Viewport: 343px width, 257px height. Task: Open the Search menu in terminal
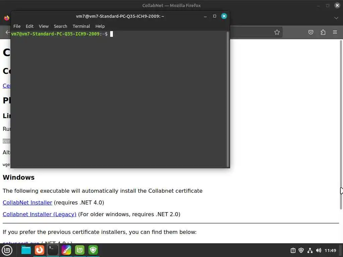pos(60,26)
